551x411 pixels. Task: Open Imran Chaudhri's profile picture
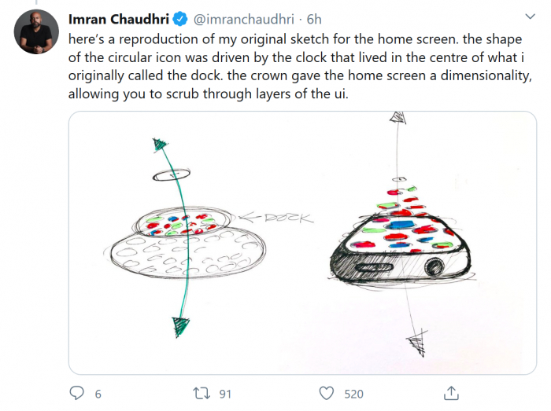(36, 32)
